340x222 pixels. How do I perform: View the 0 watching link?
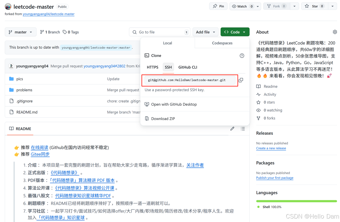(x=273, y=110)
